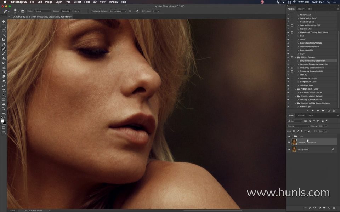This screenshot has width=340, height=212.
Task: Open the Select menu
Action: 77,2
